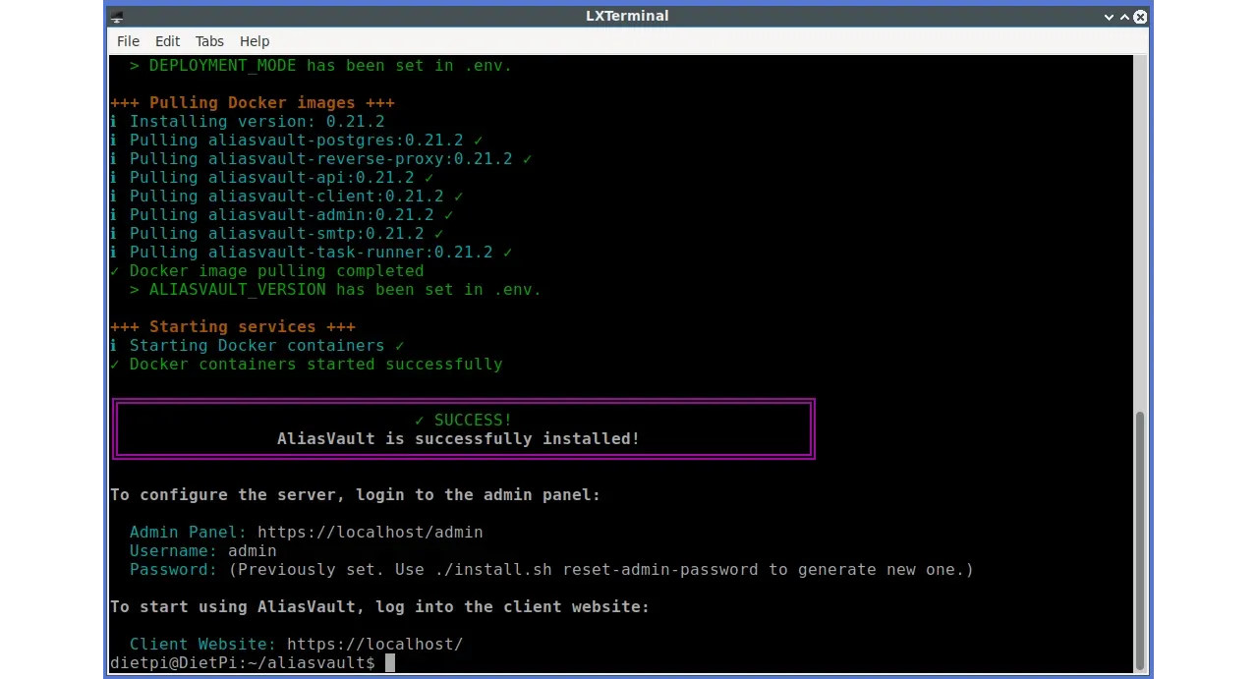The width and height of the screenshot is (1258, 679).
Task: Open the Edit menu
Action: [x=167, y=41]
